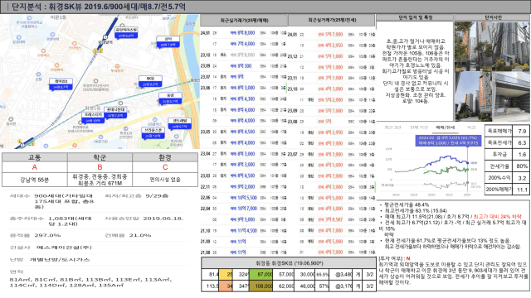Click the 학군 grade B cell
The width and height of the screenshot is (531, 298).
(x=100, y=167)
